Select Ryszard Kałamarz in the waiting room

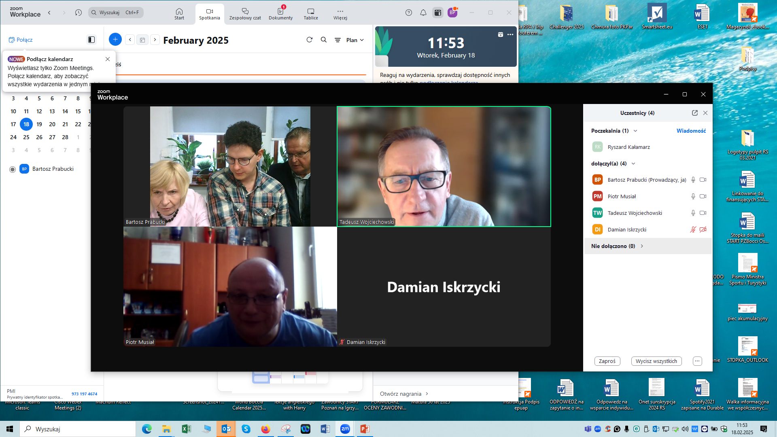[x=647, y=147]
